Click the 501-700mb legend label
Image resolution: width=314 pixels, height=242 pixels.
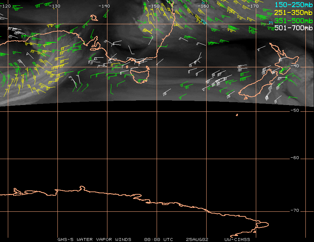coord(294,28)
